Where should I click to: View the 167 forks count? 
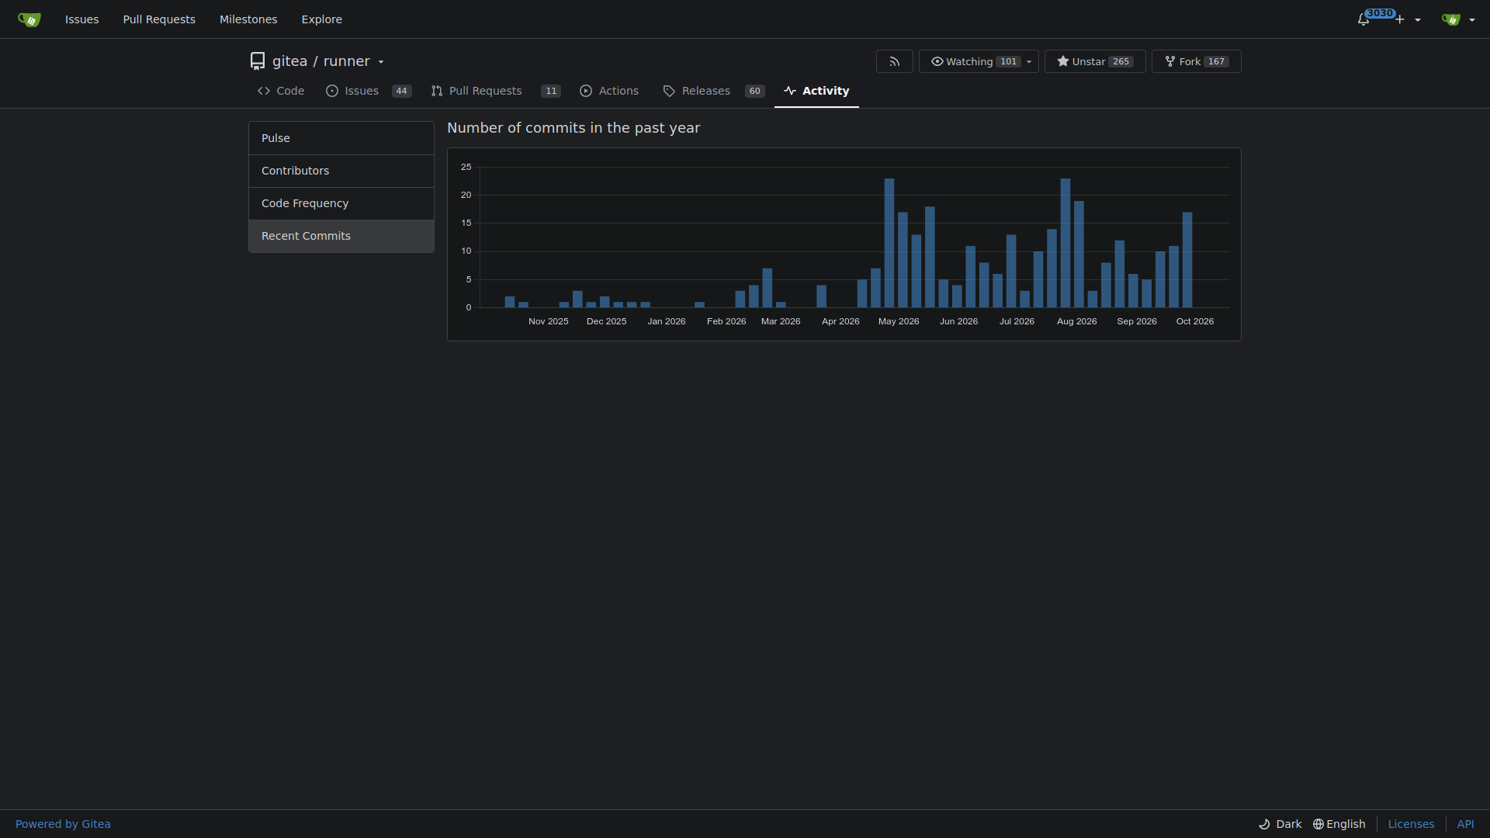[x=1216, y=62]
